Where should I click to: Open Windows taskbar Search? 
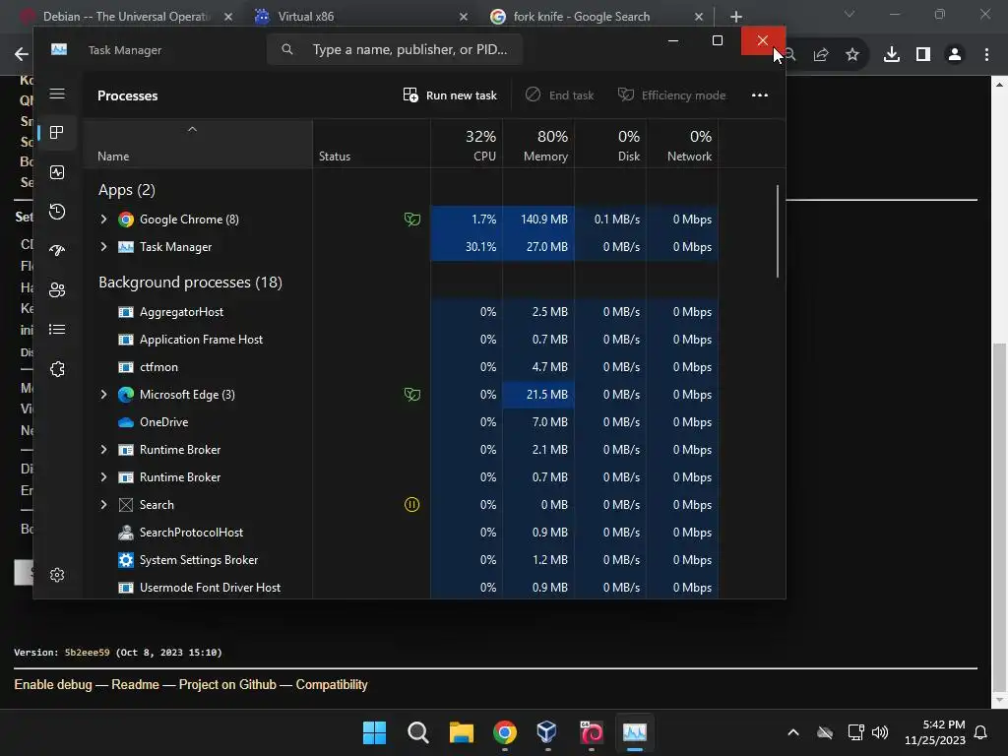point(417,732)
